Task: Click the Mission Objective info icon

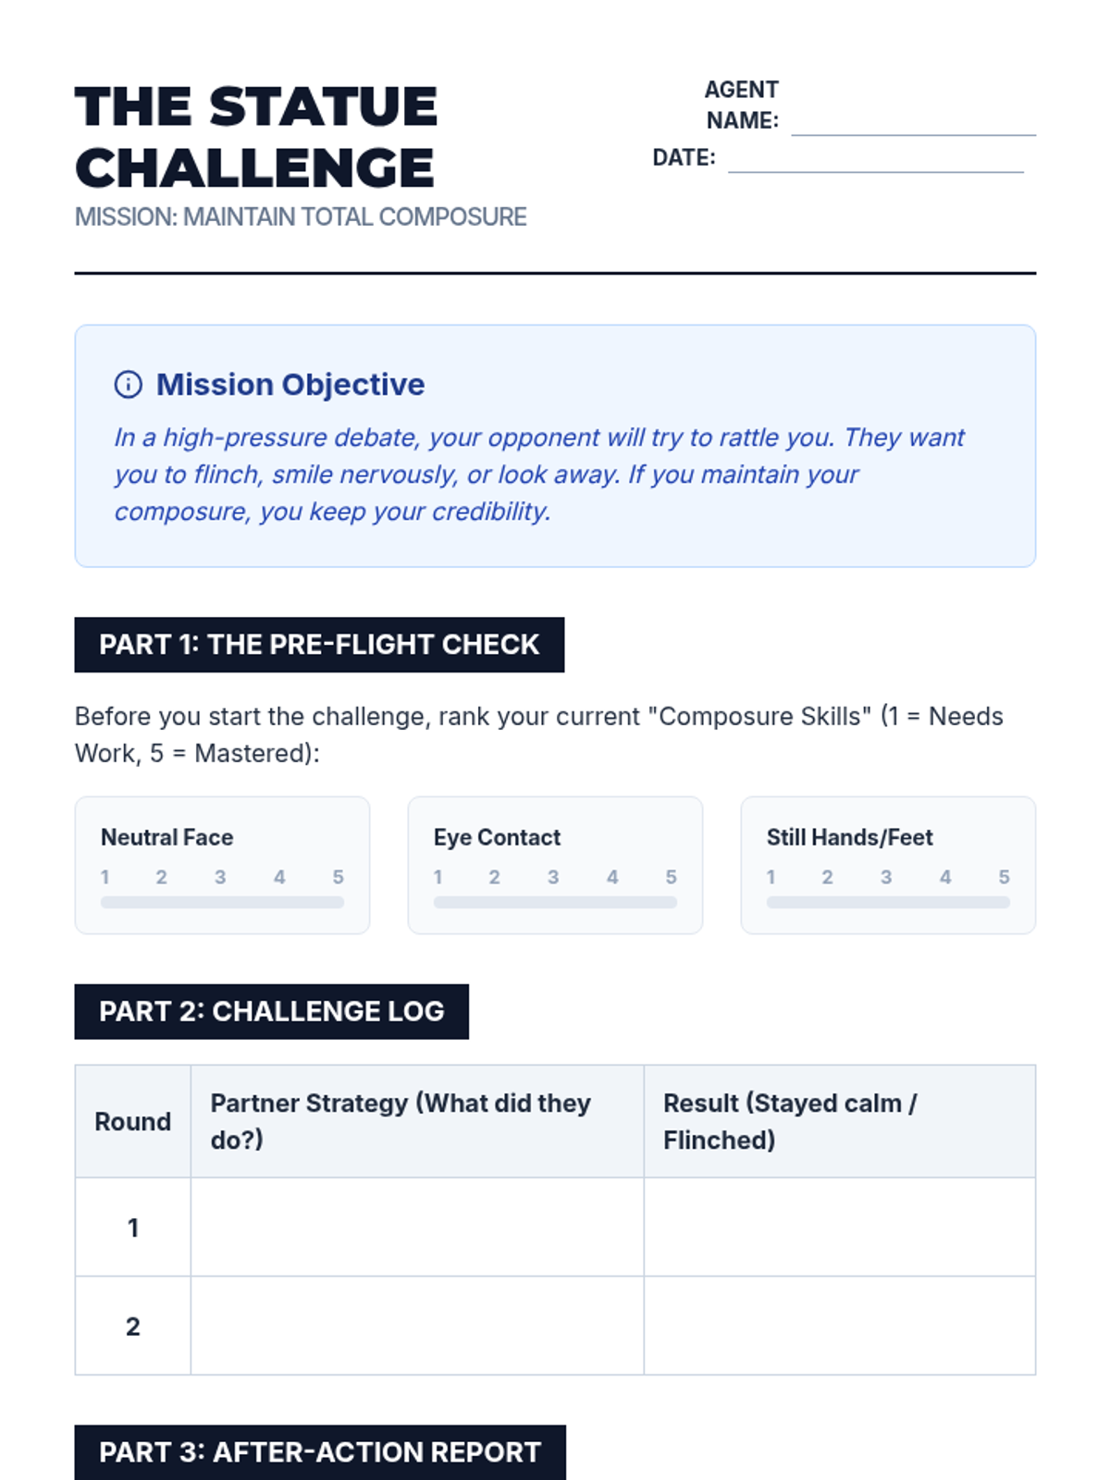Action: tap(128, 384)
